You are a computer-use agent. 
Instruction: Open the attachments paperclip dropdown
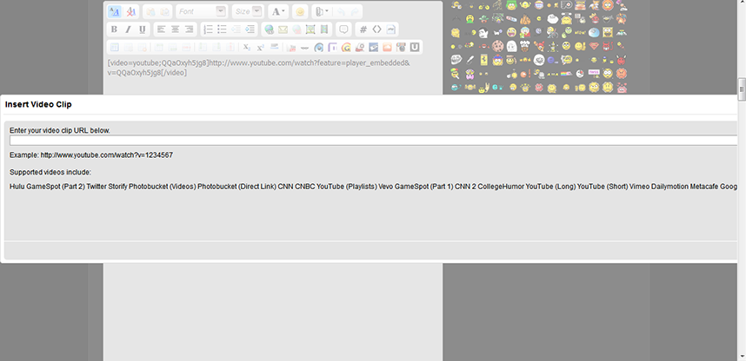(x=322, y=11)
